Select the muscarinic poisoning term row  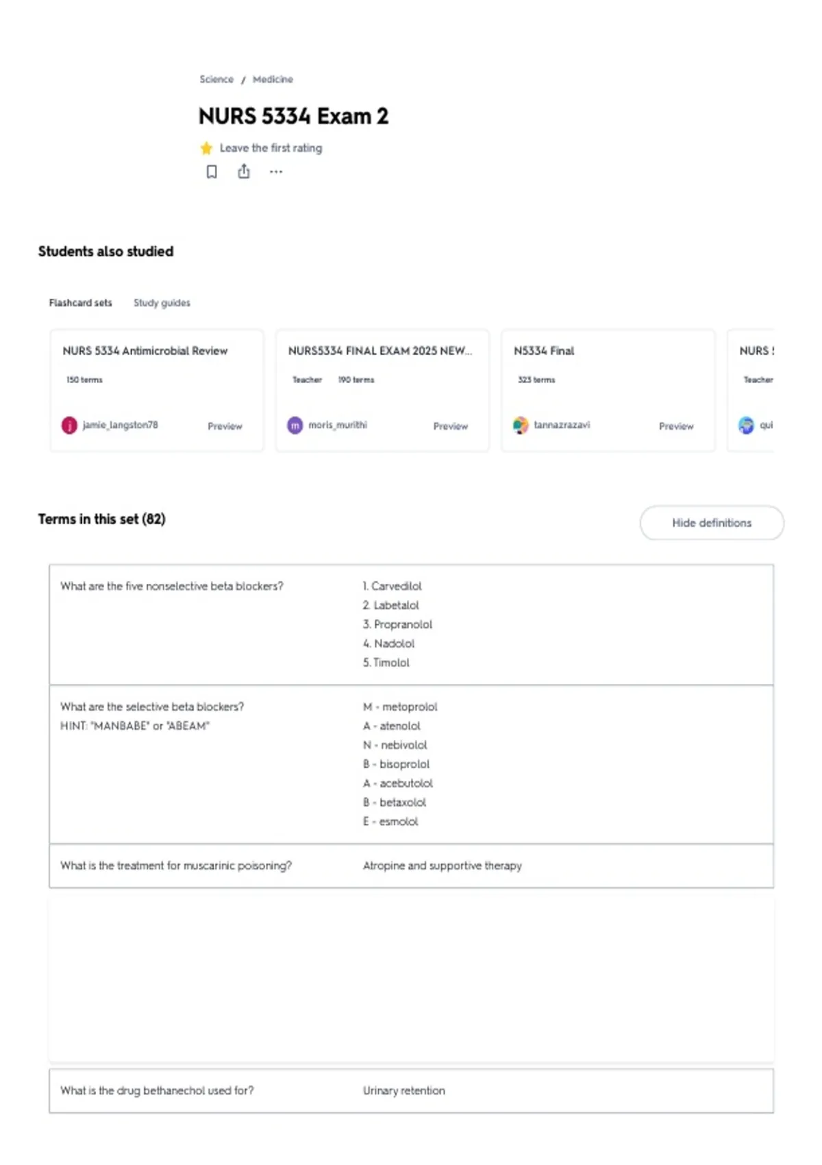(x=411, y=866)
